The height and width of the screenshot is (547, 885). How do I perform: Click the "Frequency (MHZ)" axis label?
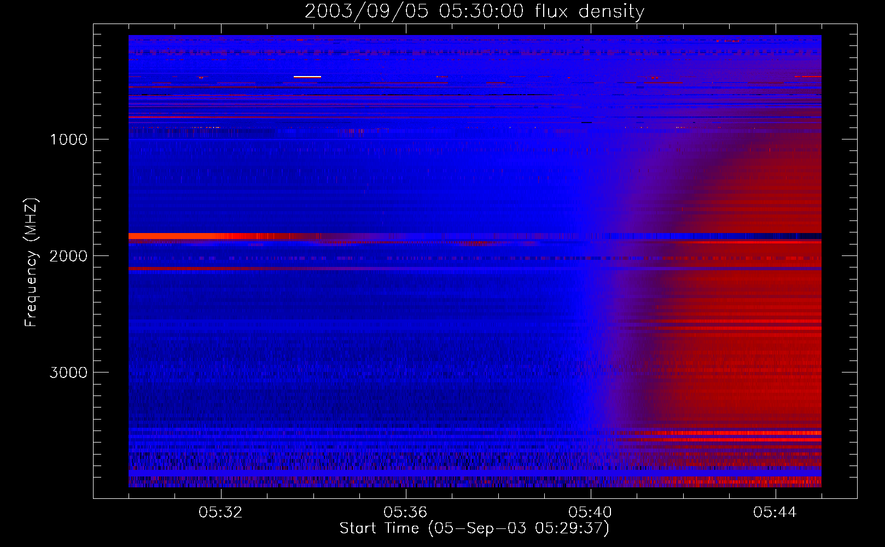coord(32,263)
